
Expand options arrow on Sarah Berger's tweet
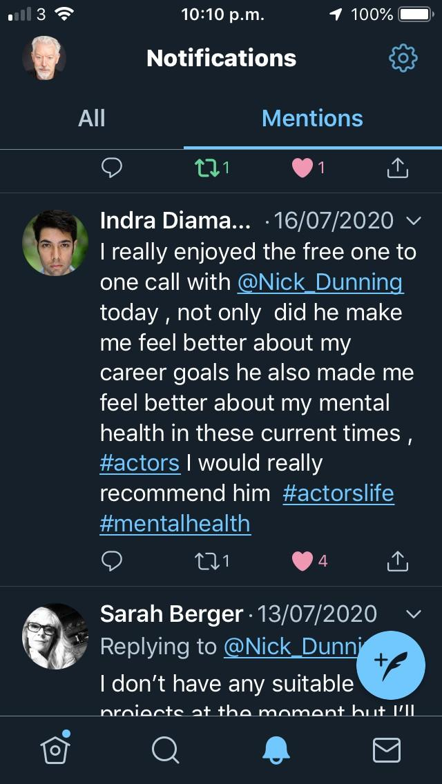click(x=414, y=614)
